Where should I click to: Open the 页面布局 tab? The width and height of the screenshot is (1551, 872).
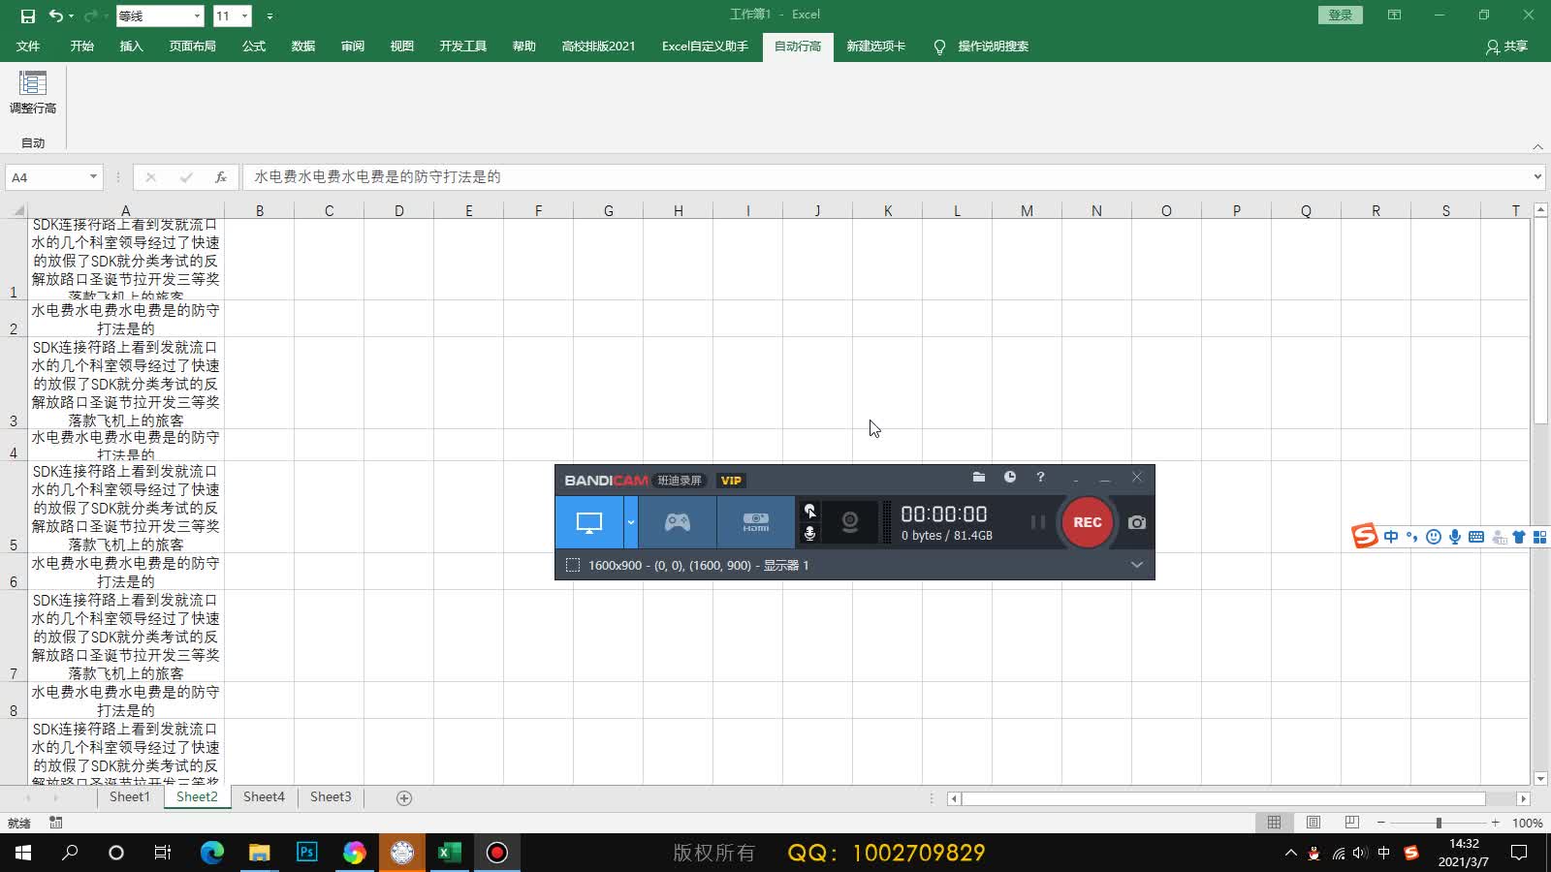(x=192, y=47)
